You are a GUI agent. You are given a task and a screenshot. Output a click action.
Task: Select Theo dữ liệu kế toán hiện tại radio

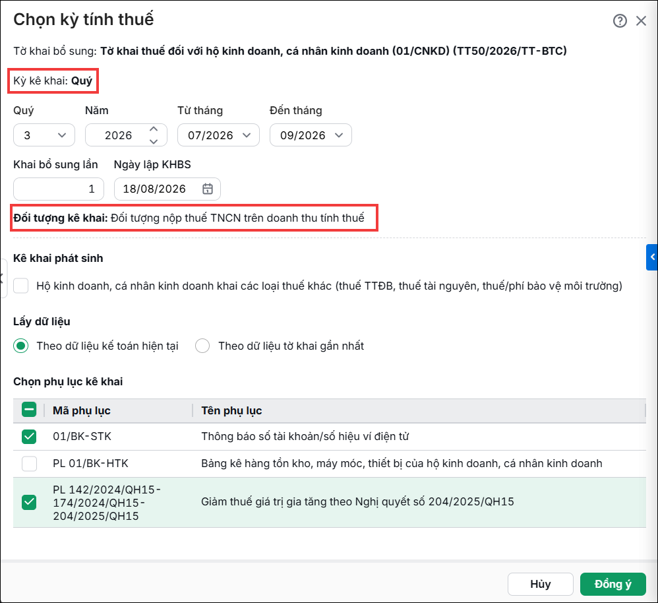pos(21,346)
